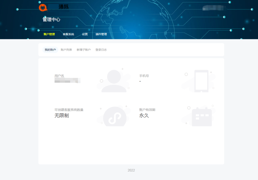
Task: Click the 2022 footer text
Action: pyautogui.click(x=131, y=170)
